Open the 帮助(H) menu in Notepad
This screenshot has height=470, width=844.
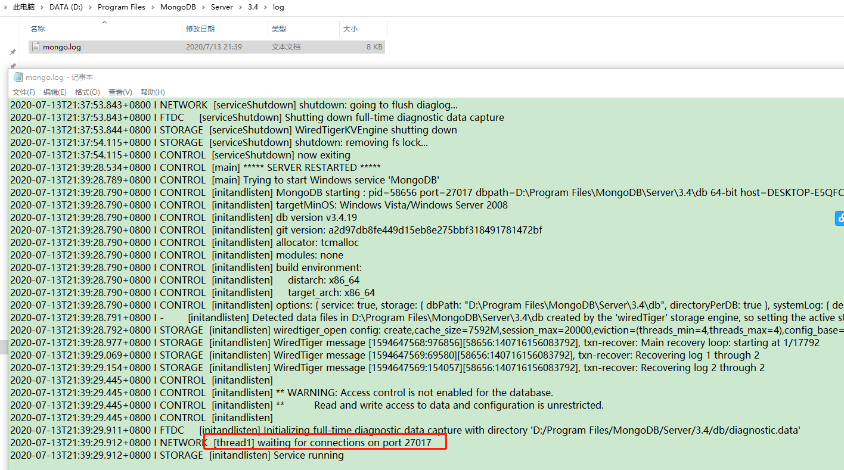coord(153,92)
